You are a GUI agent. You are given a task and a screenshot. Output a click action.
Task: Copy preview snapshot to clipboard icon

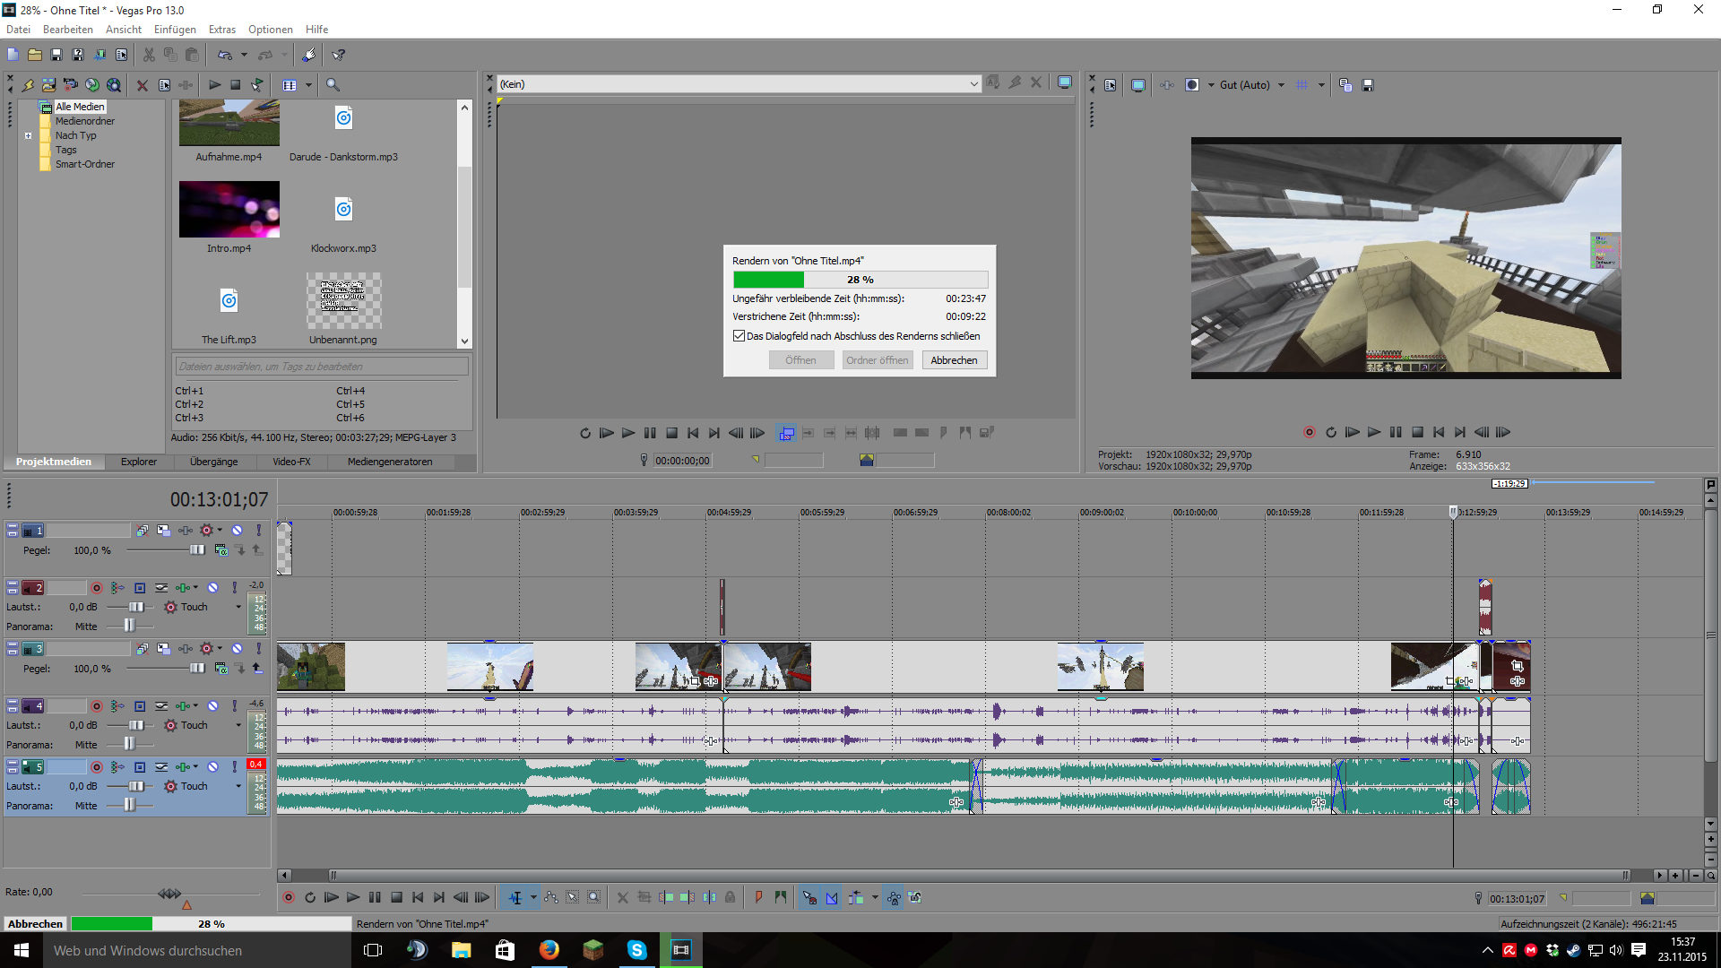pyautogui.click(x=1346, y=85)
